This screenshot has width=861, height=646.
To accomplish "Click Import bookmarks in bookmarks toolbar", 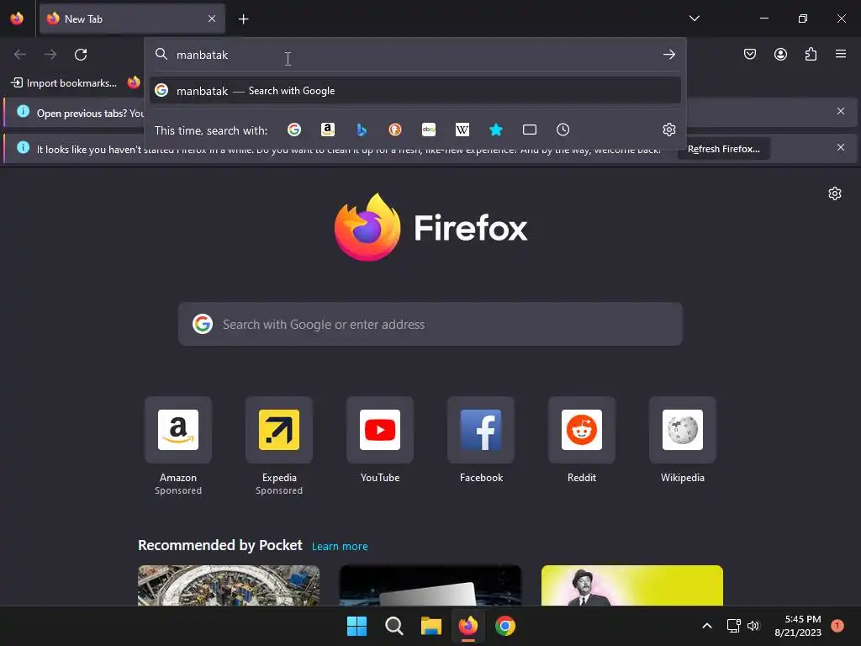I will click(64, 83).
